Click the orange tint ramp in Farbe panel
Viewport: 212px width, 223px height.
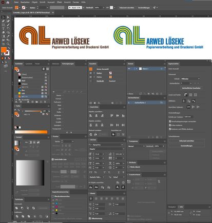[x=31, y=132]
